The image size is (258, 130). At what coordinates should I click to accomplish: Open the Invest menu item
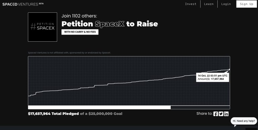(190, 4)
